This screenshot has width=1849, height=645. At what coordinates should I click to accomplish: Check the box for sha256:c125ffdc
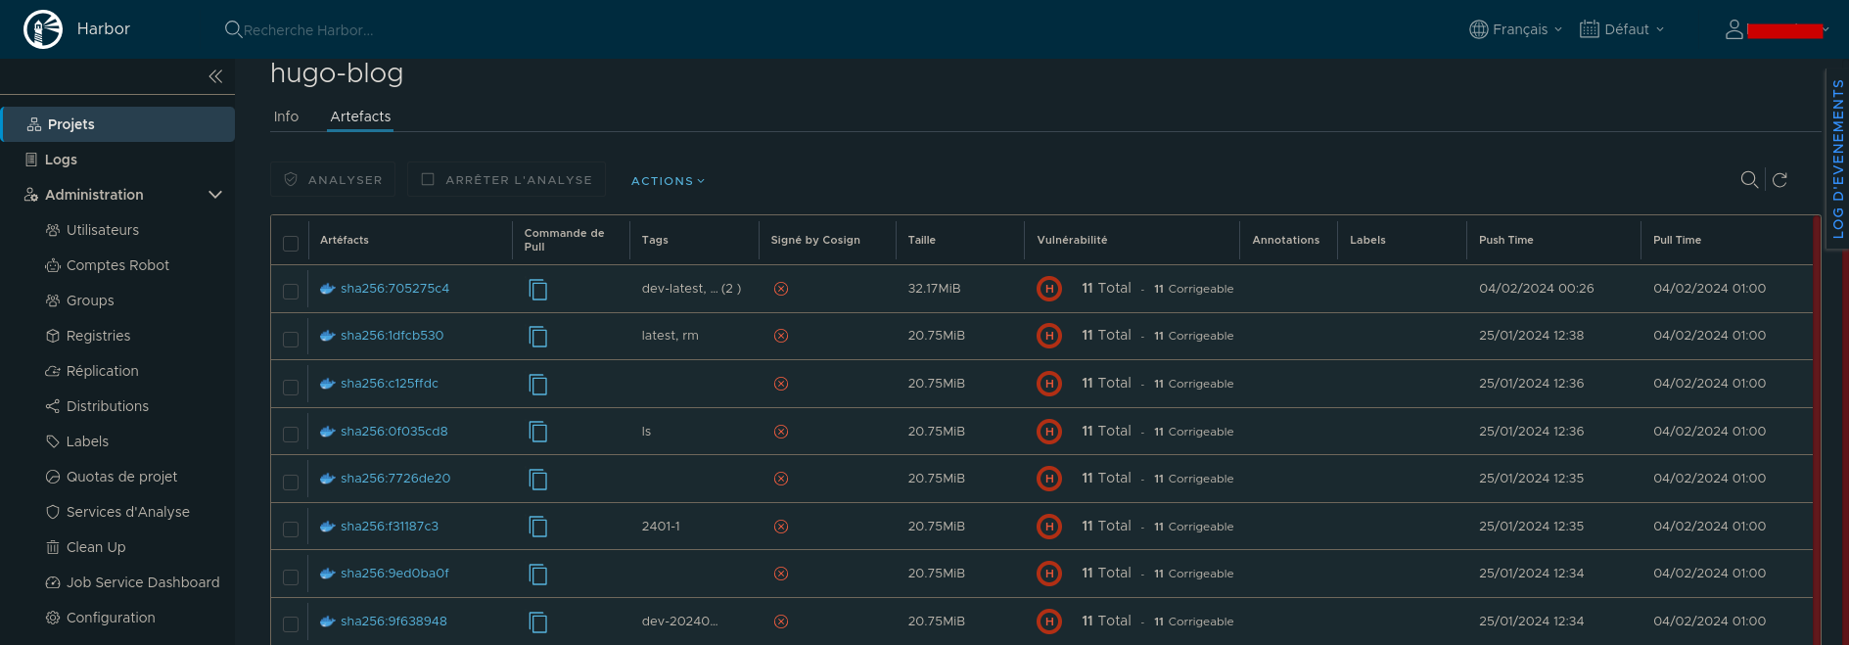291,387
